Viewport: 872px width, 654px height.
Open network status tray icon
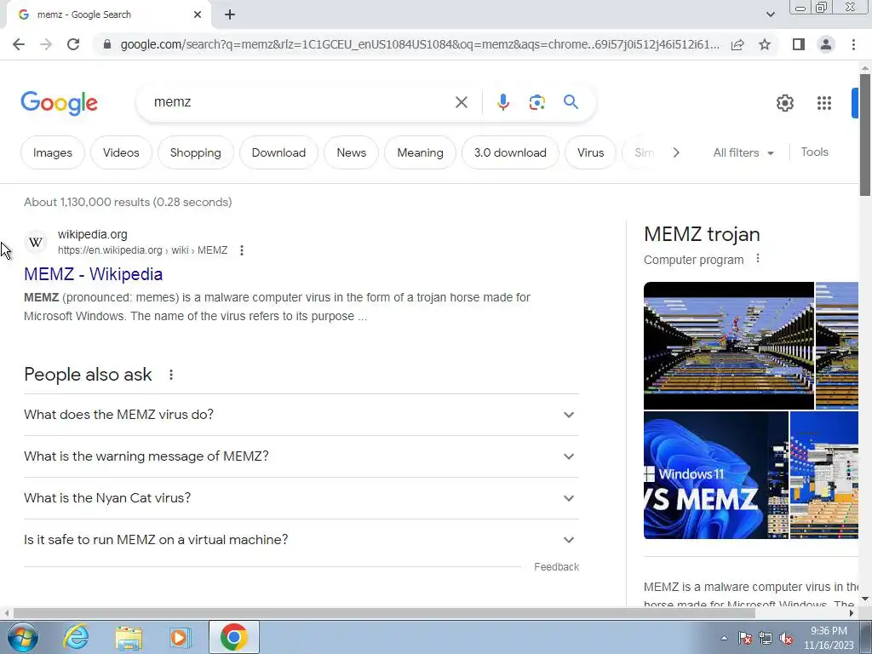(766, 638)
